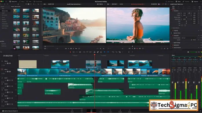Open the Sound Library panel

(x=38, y=1)
